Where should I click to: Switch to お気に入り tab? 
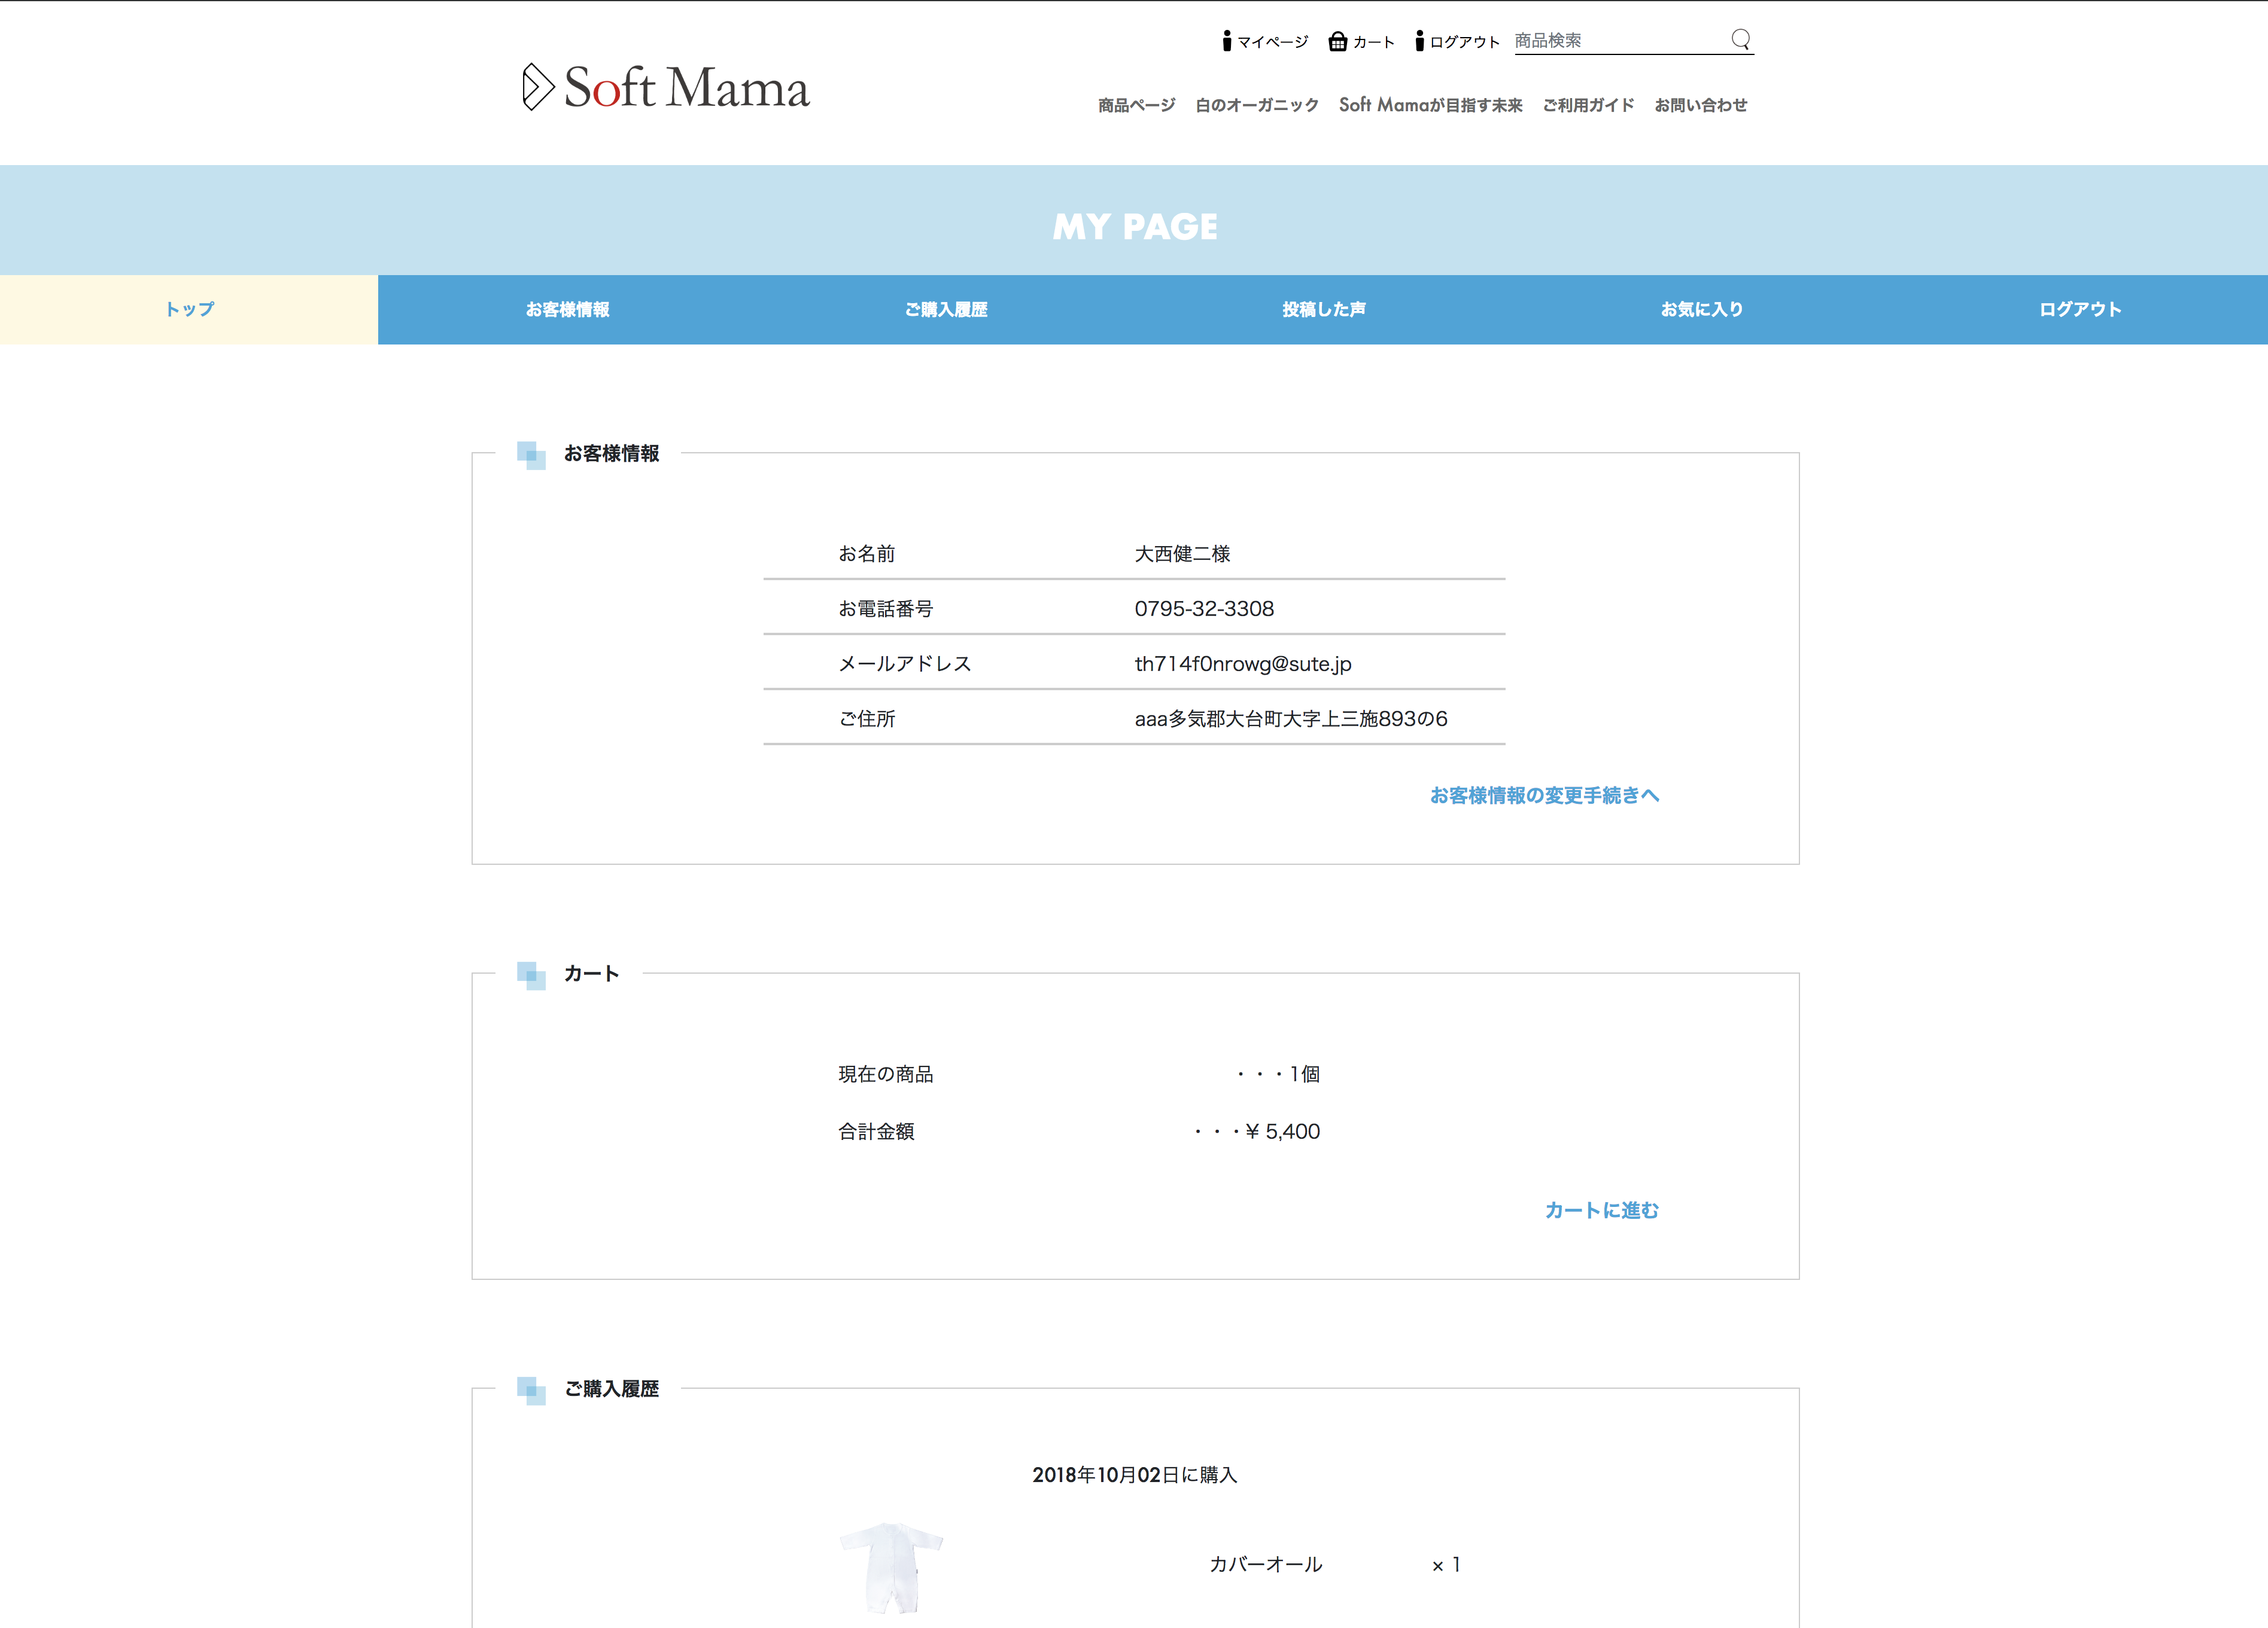coord(1701,310)
